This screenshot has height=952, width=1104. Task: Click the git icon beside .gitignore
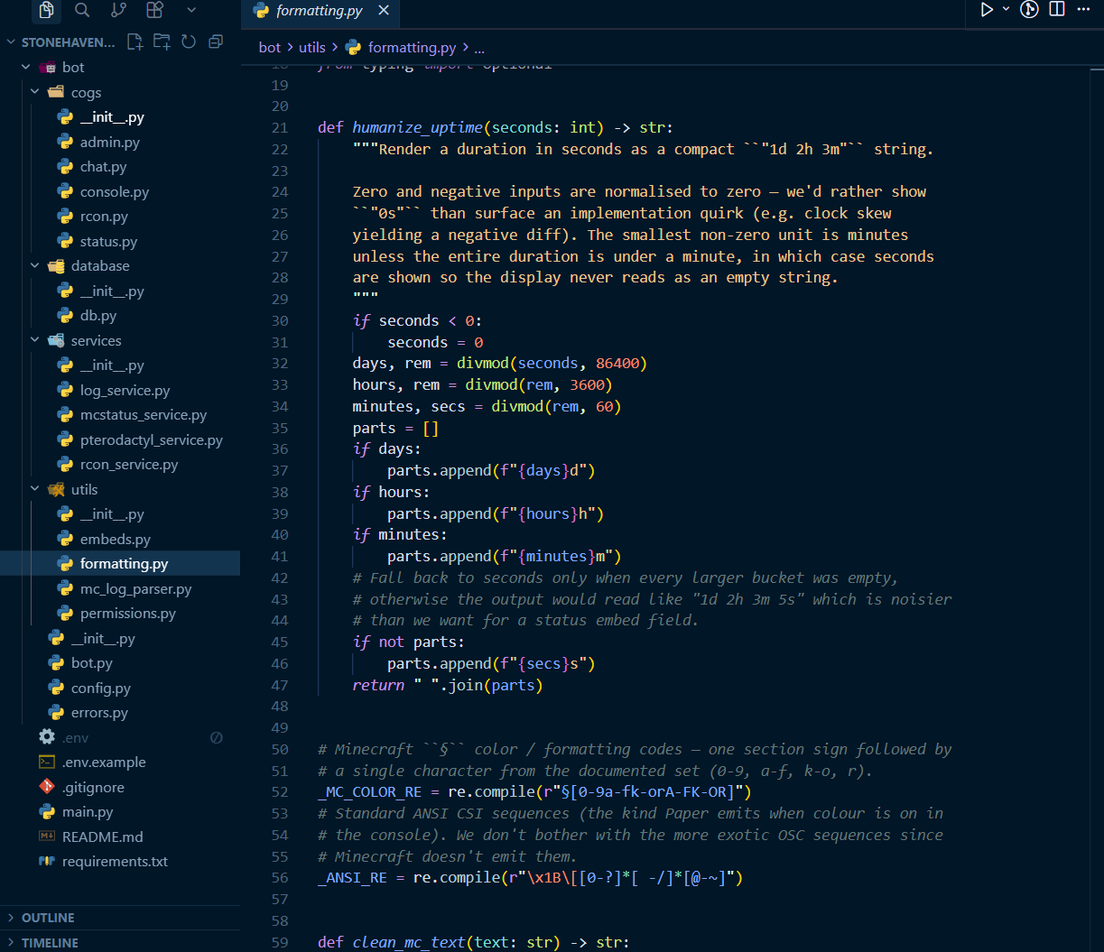coord(47,787)
